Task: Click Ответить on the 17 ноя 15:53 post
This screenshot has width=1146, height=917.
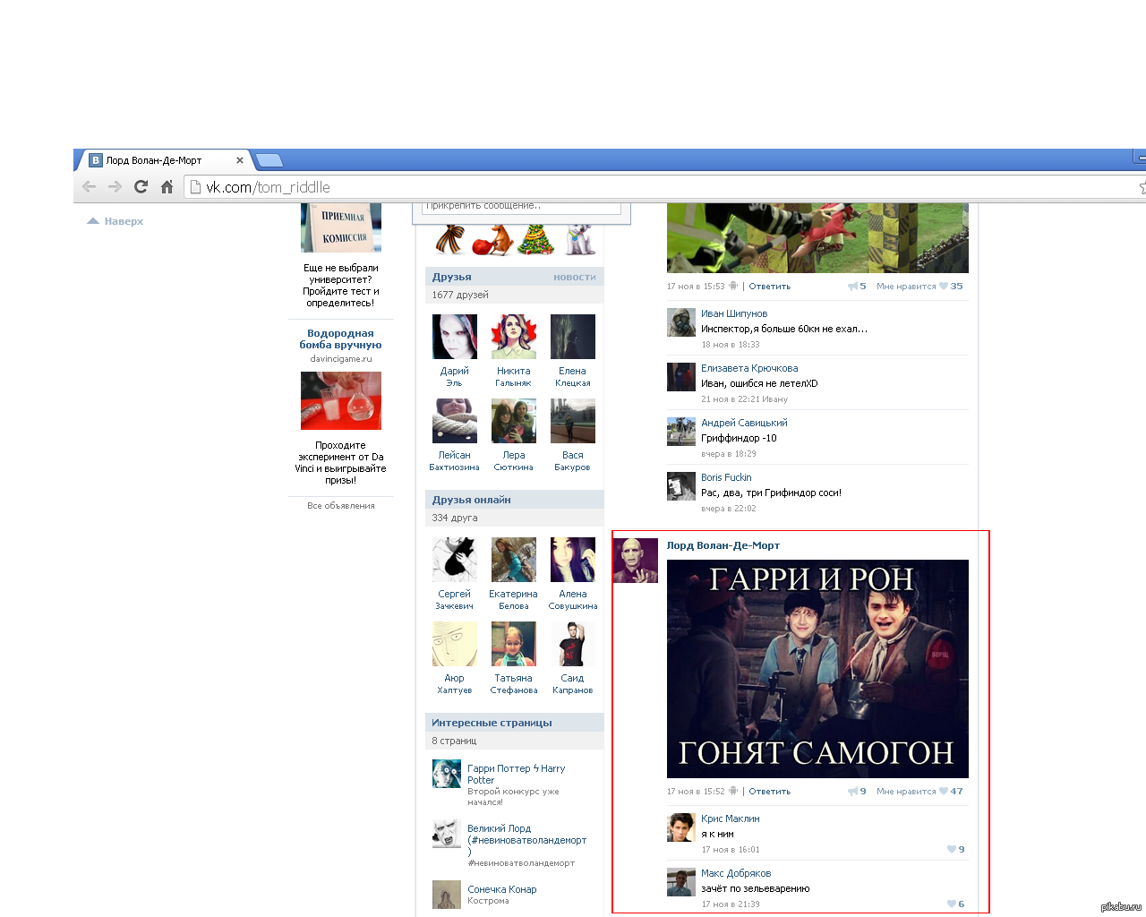Action: tap(769, 287)
